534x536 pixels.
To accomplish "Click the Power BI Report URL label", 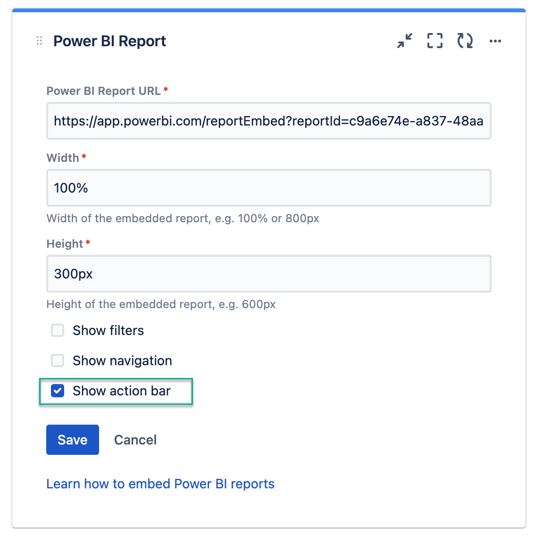I will [x=103, y=91].
